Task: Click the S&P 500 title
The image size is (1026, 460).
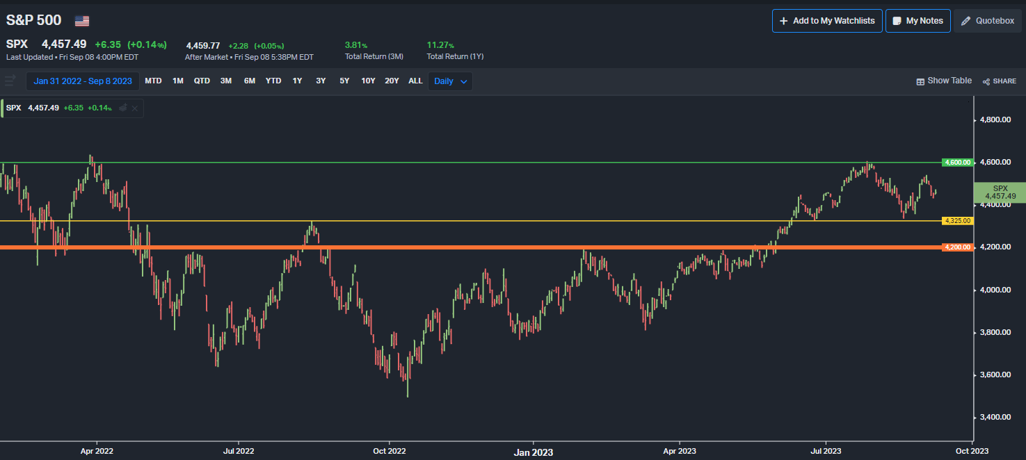Action: (x=34, y=21)
